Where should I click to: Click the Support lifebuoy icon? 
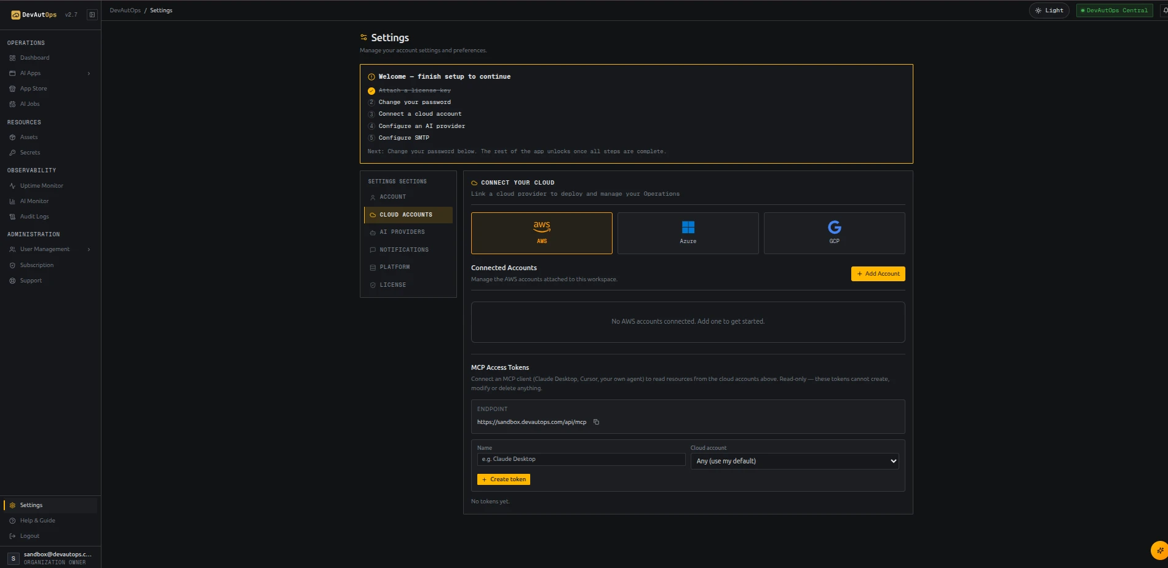click(x=12, y=281)
